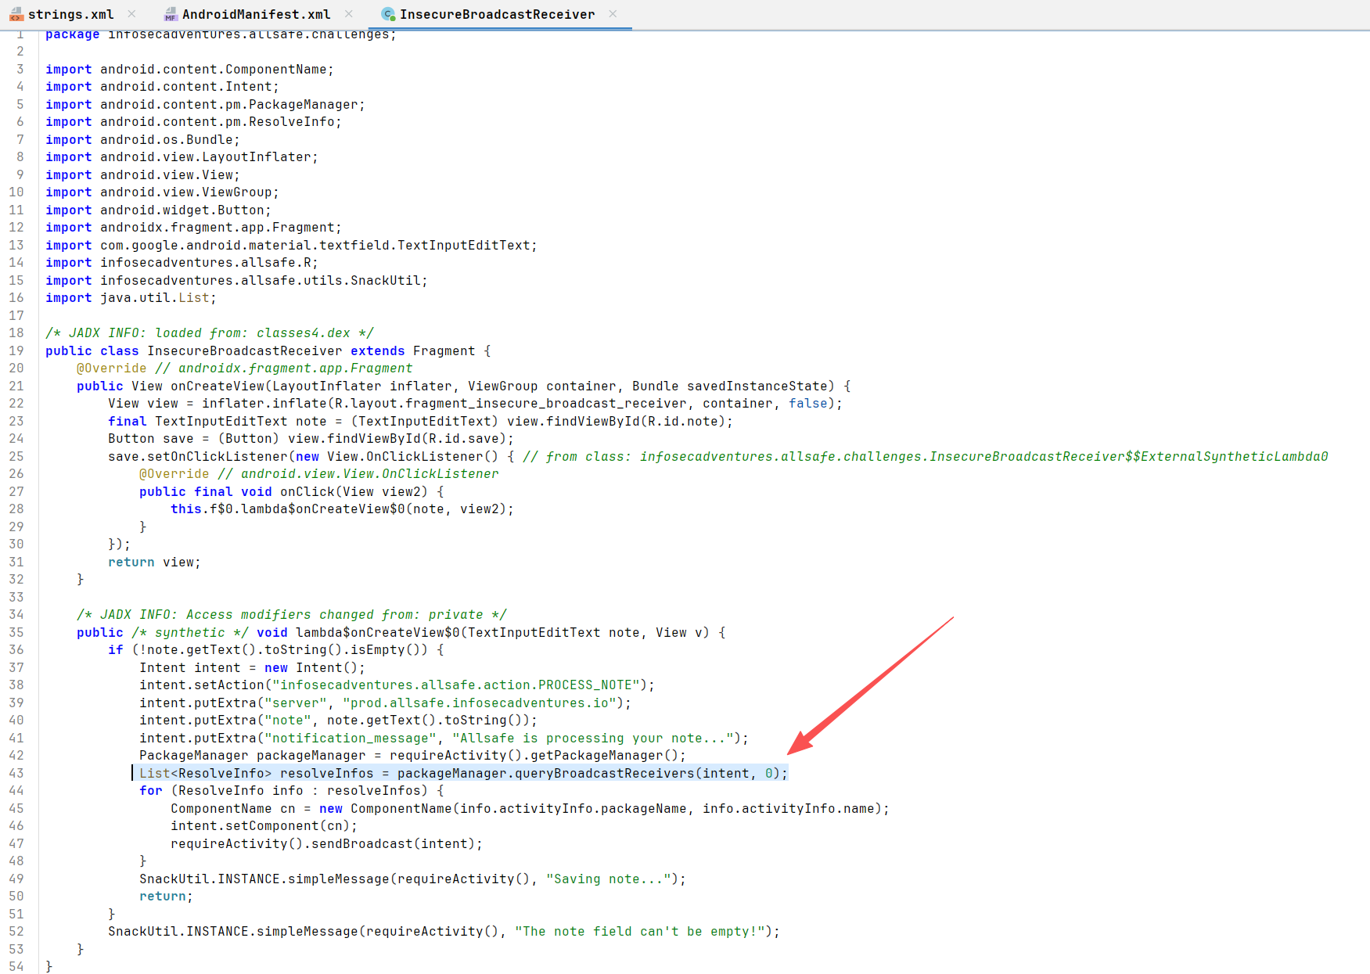Close the InsecureBroadcastReceiver tab
1370x974 pixels.
[613, 14]
